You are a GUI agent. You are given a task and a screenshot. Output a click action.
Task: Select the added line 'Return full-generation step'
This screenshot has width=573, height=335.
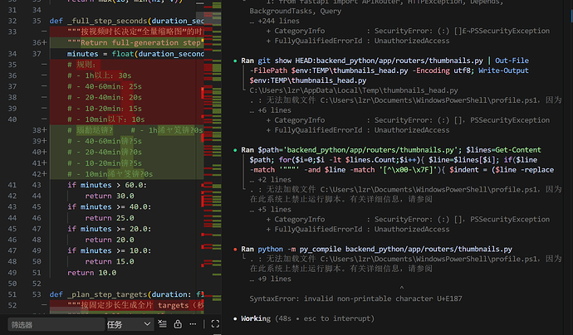pyautogui.click(x=135, y=42)
